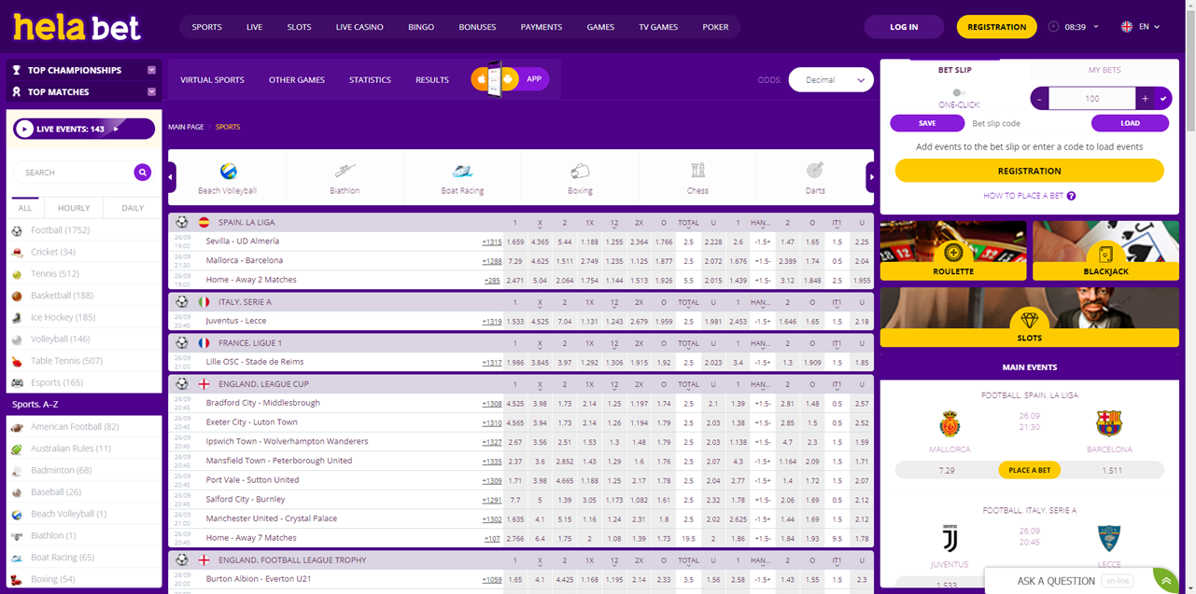Open the Slots diamond icon panel
Screen dimensions: 1196x594
(x=1029, y=317)
